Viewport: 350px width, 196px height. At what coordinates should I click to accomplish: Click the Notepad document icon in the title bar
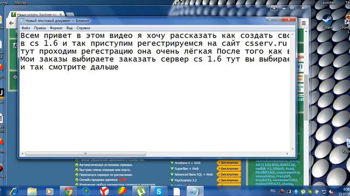pyautogui.click(x=22, y=21)
